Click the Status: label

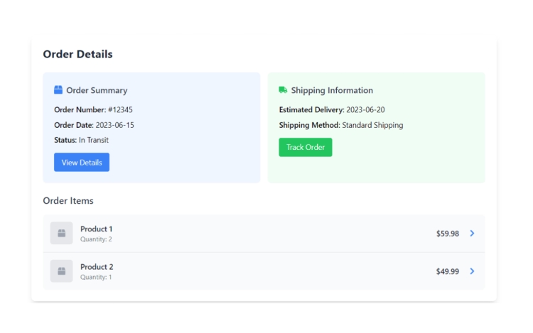click(65, 140)
